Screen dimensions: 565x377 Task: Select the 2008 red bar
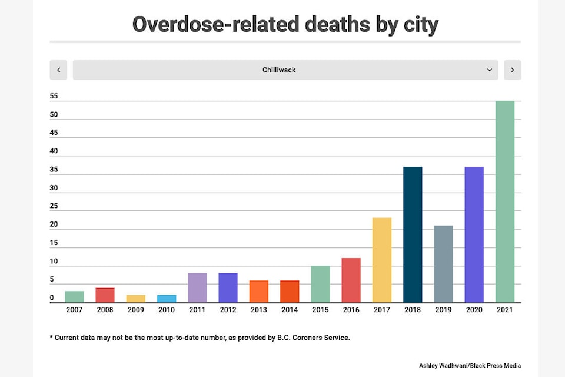click(105, 295)
